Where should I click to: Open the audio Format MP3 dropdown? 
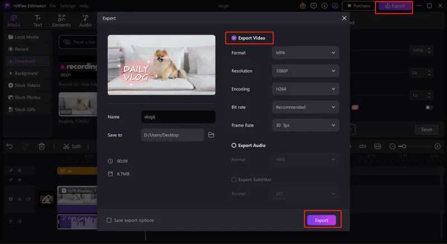click(305, 159)
